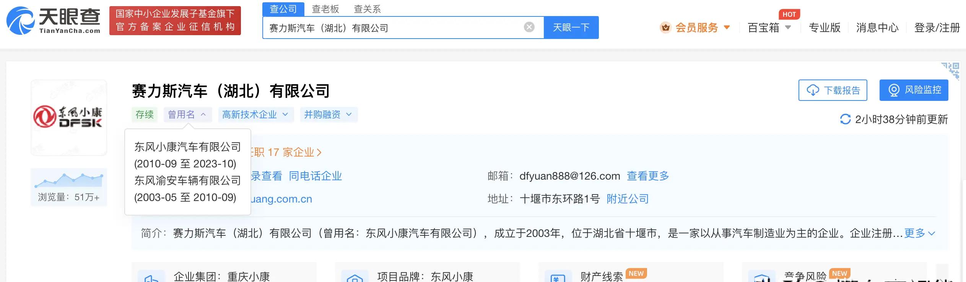
Task: Open 专业版 link
Action: 825,28
